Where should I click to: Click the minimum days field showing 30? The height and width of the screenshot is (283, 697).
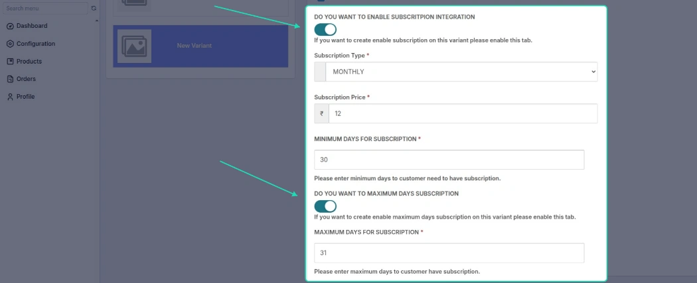tap(449, 160)
